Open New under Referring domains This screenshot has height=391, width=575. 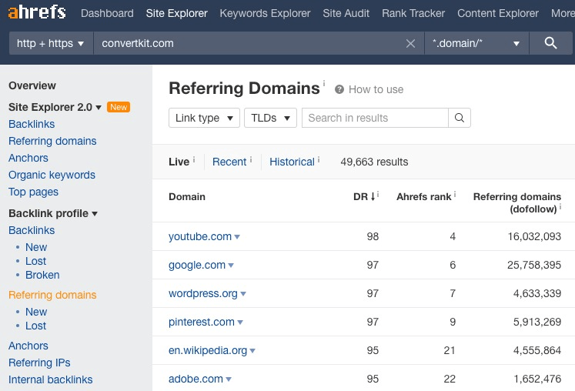click(36, 312)
